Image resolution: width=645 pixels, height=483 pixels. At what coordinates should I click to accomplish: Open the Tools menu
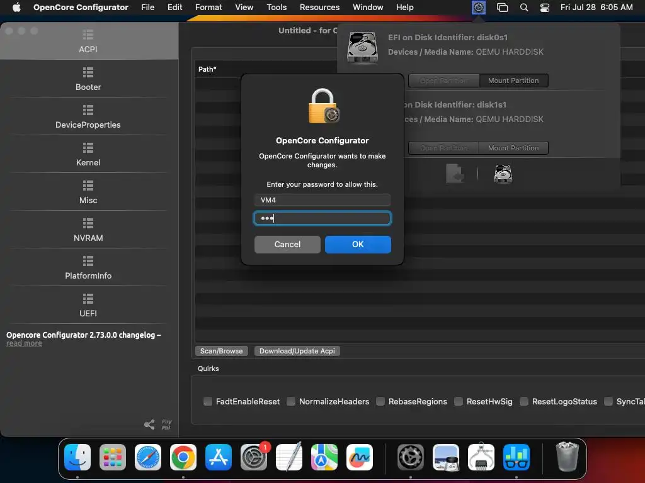click(277, 8)
